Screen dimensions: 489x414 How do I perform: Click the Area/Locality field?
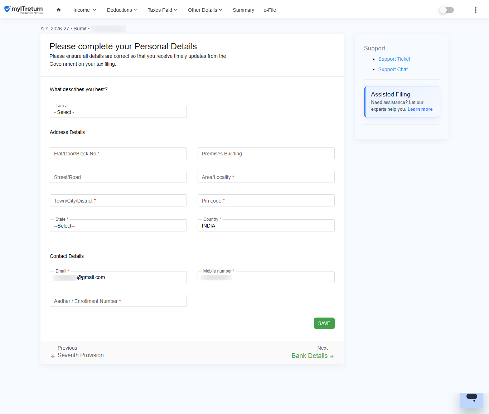[x=266, y=177]
